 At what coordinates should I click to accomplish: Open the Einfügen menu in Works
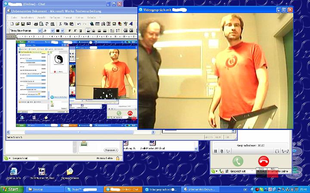pyautogui.click(x=55, y=18)
